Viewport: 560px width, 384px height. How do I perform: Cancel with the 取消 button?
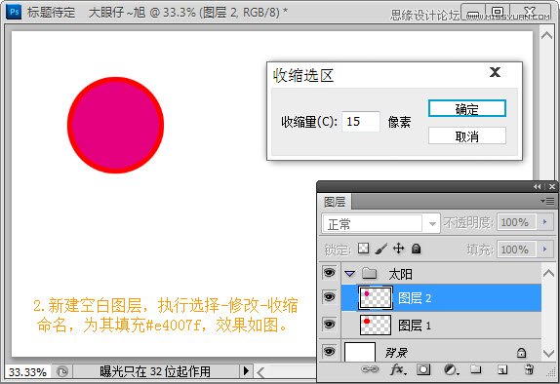pyautogui.click(x=467, y=136)
